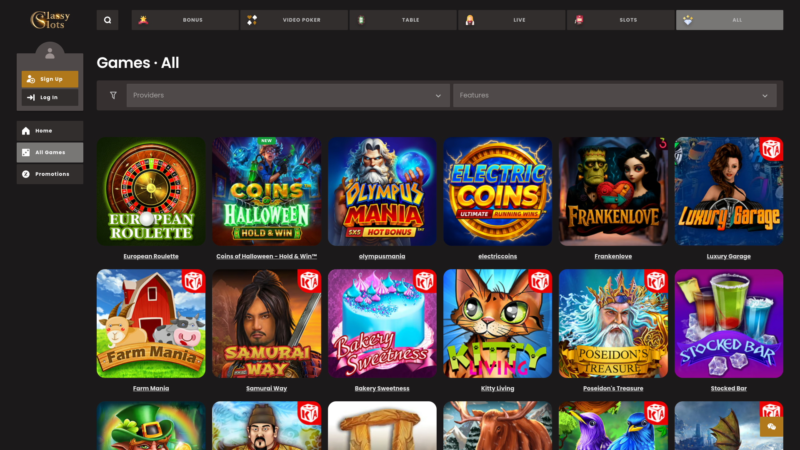The image size is (800, 450).
Task: Click the Promotions clock icon
Action: (x=26, y=174)
